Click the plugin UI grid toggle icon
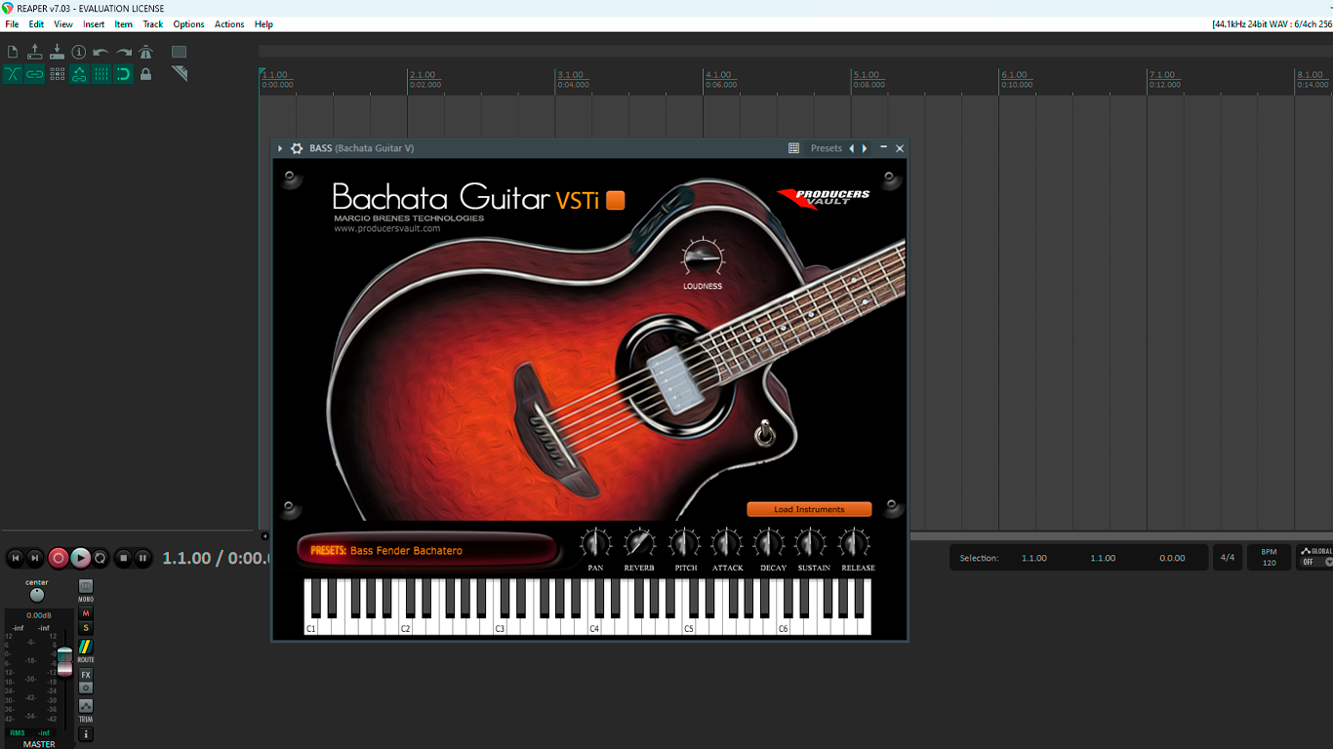Viewport: 1333px width, 749px height. tap(794, 148)
